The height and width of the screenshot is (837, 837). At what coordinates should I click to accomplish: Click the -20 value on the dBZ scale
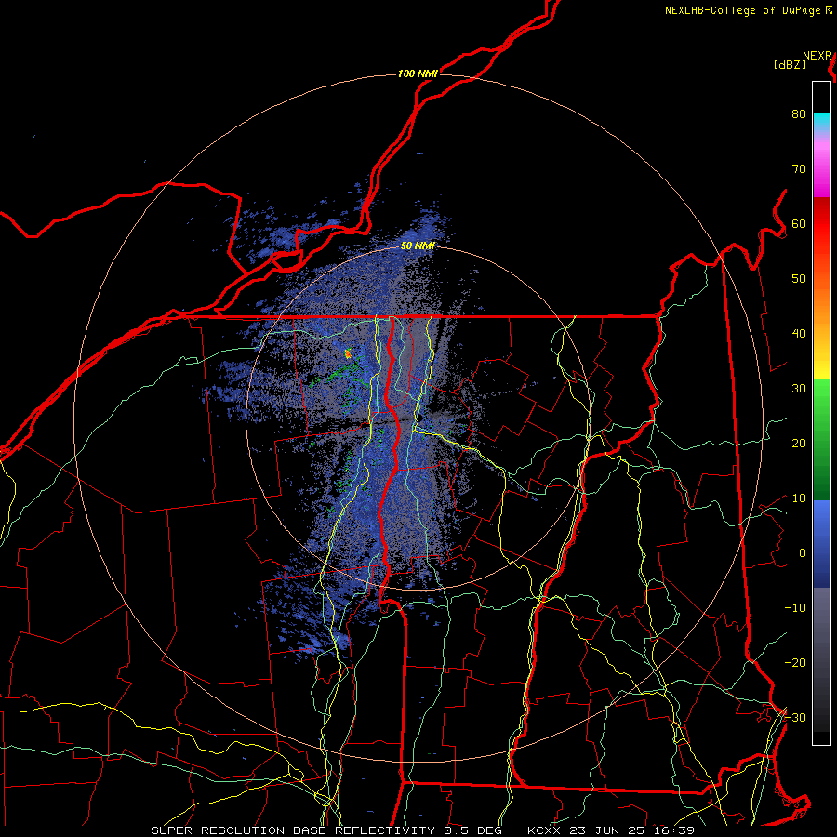coord(795,662)
